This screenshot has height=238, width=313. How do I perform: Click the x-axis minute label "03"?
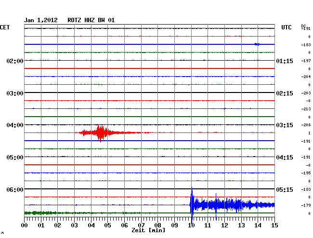74,225
